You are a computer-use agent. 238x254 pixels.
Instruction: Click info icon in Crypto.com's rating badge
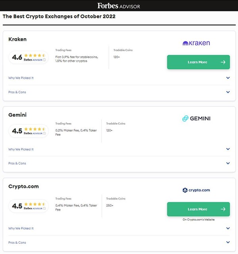click(44, 209)
